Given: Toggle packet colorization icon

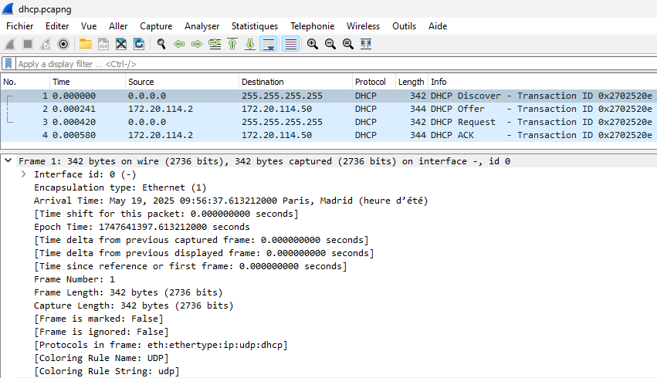Looking at the screenshot, I should click(290, 44).
